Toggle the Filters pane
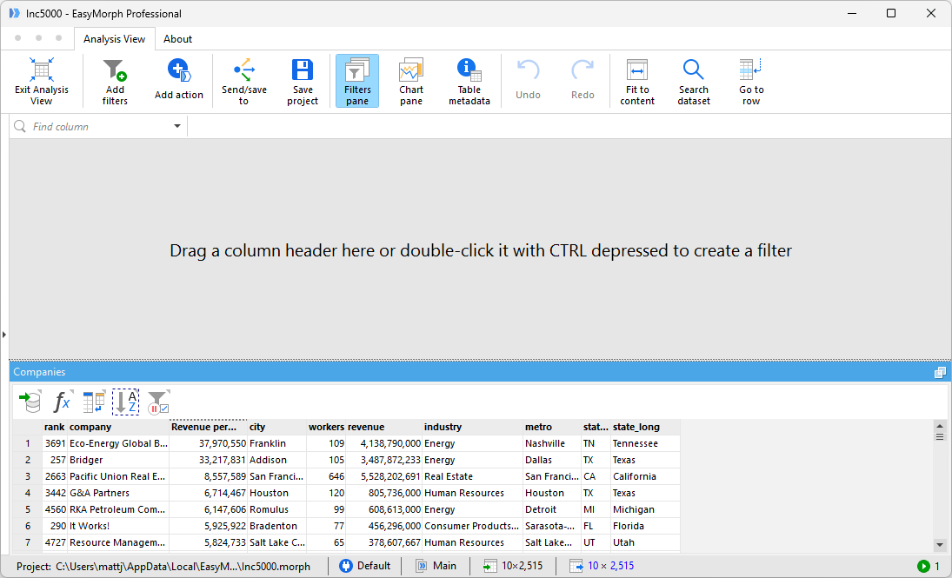952x578 pixels. click(x=357, y=81)
